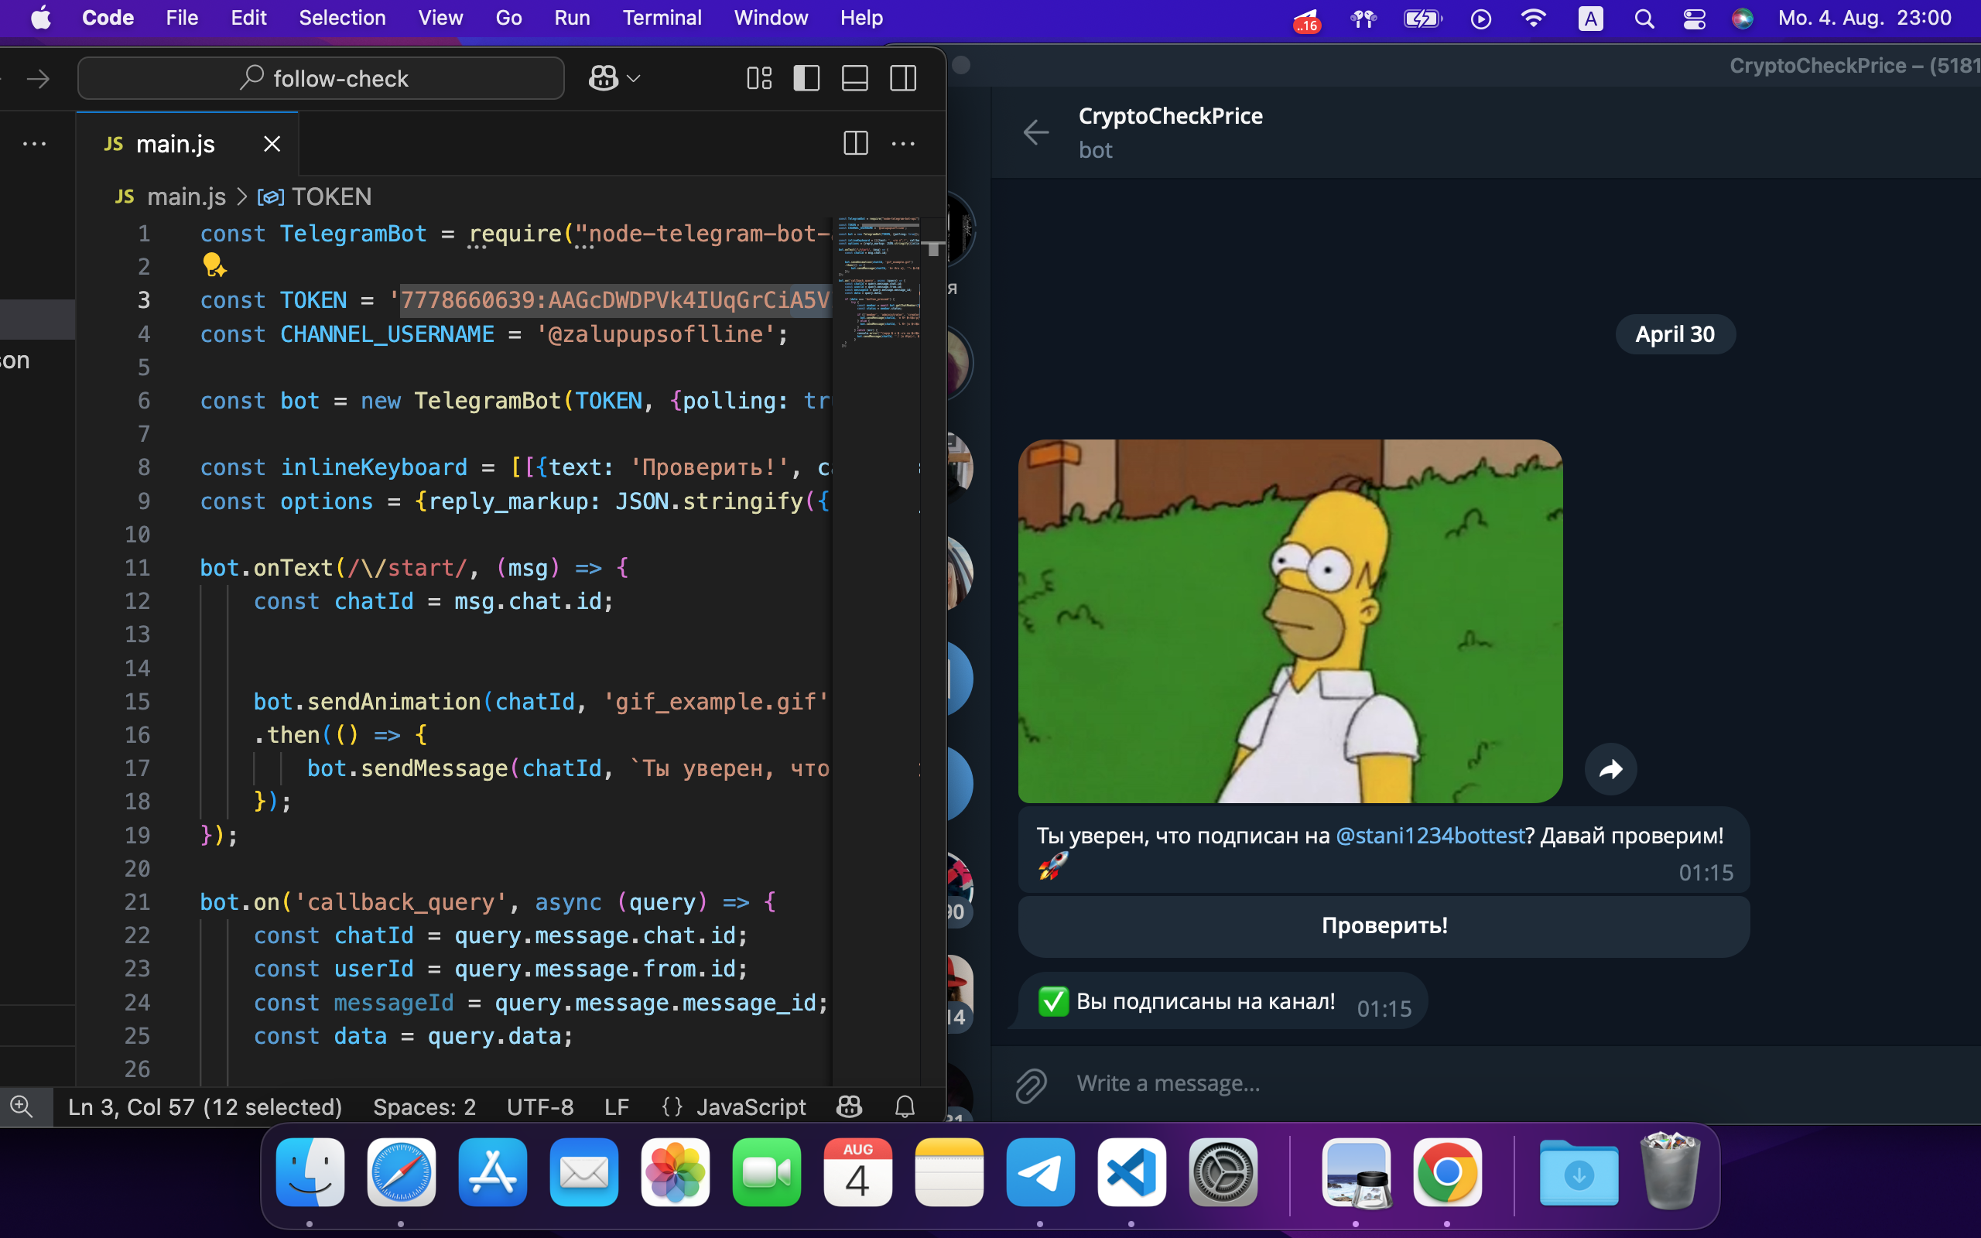Expand the TOKEN breadcrumb symbol

click(x=315, y=197)
